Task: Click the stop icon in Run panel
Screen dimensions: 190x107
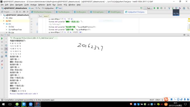Action: point(2,42)
